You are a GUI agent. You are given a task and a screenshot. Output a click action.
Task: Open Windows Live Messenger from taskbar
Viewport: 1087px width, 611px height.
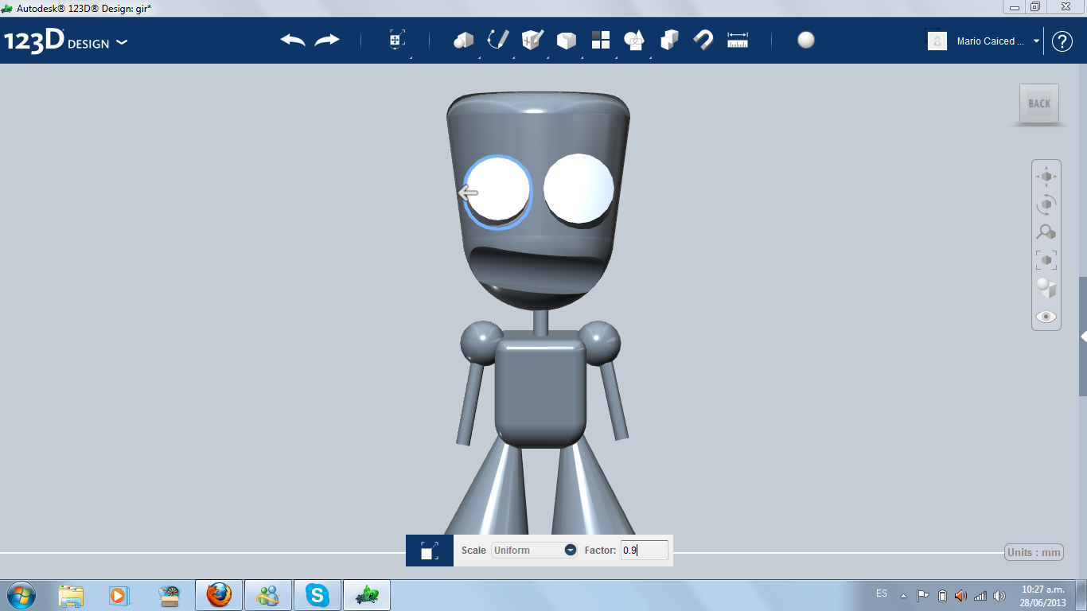(268, 595)
